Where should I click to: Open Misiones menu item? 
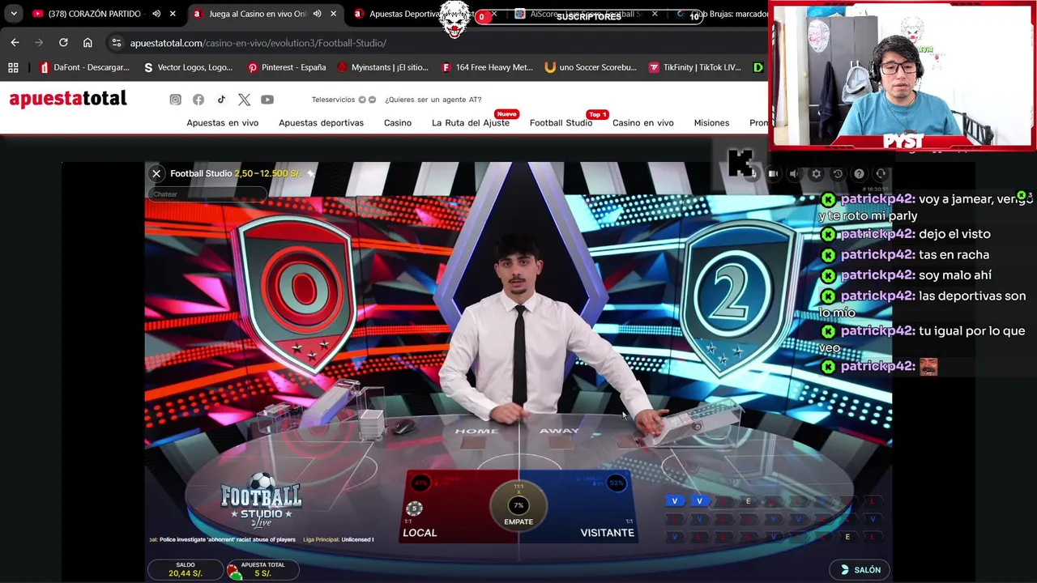click(711, 123)
